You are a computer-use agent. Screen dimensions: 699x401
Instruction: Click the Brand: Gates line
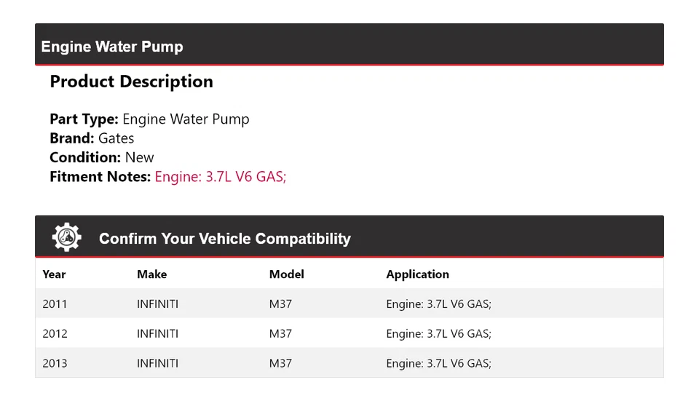(92, 138)
